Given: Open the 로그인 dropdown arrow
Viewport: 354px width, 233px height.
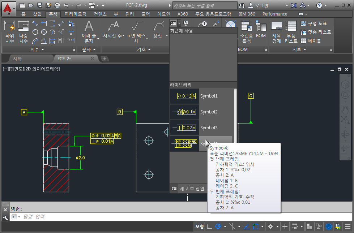Looking at the screenshot, I should (287, 5).
